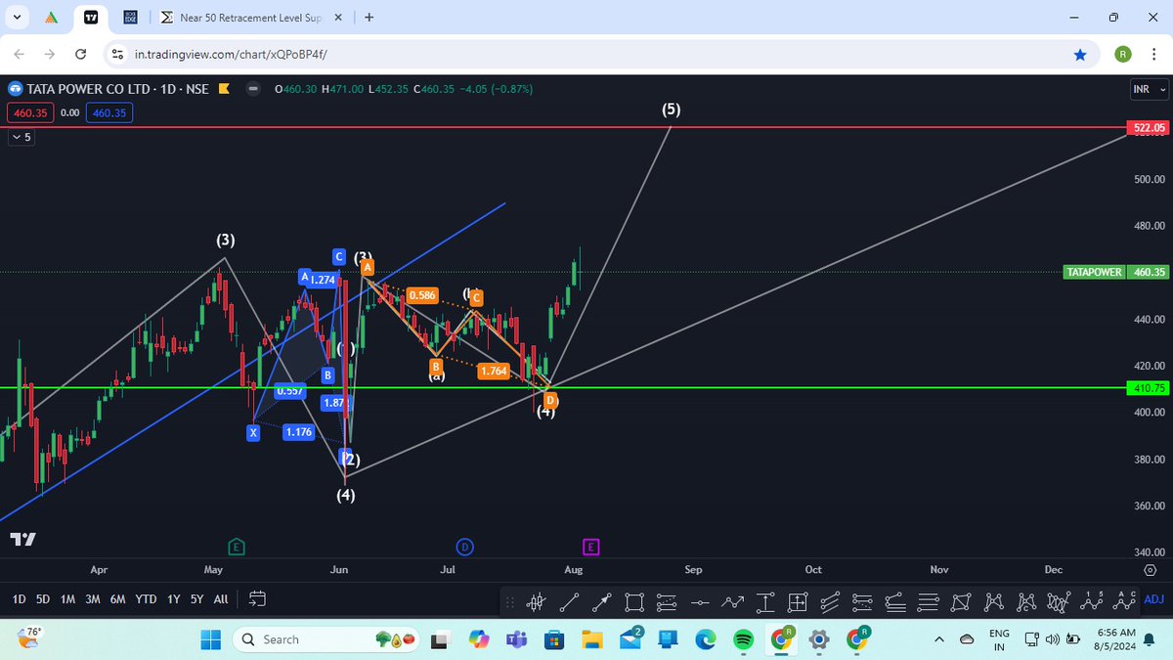View site information icon in address bar
The width and height of the screenshot is (1173, 660).
pyautogui.click(x=118, y=55)
